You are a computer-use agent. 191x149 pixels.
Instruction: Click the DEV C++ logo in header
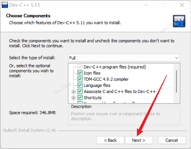pos(179,21)
